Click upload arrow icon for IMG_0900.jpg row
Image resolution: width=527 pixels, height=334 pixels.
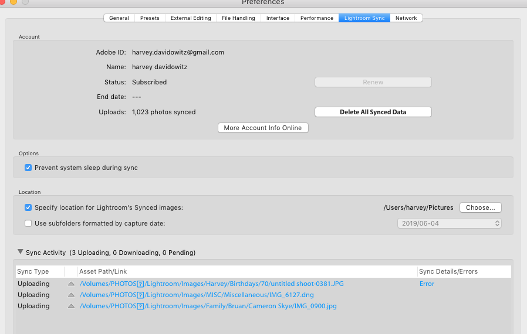point(71,306)
